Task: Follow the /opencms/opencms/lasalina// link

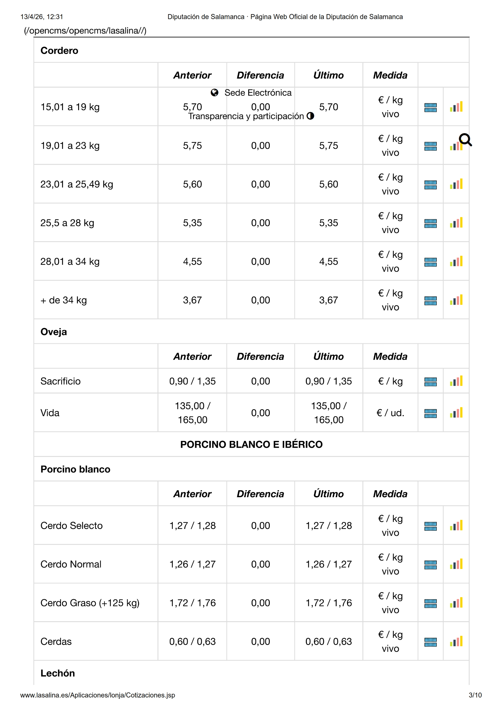Action: tap(85, 30)
